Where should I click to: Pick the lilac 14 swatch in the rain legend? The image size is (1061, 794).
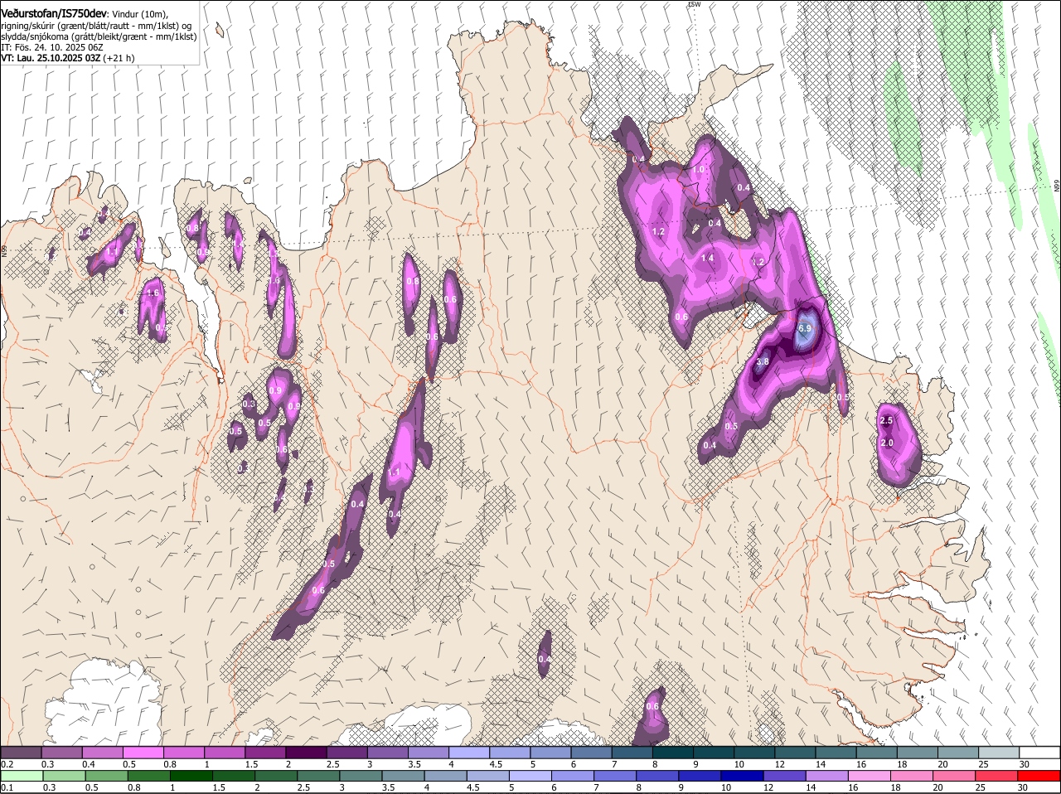coord(827,776)
